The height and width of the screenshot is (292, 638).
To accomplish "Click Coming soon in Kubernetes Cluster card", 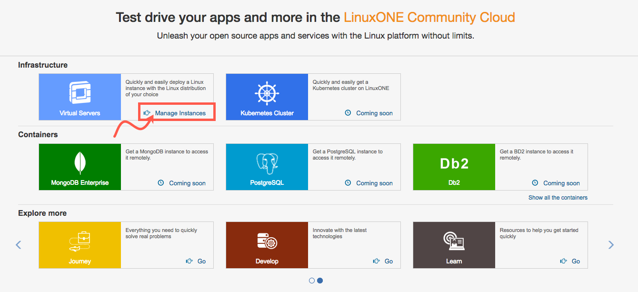I will 375,113.
